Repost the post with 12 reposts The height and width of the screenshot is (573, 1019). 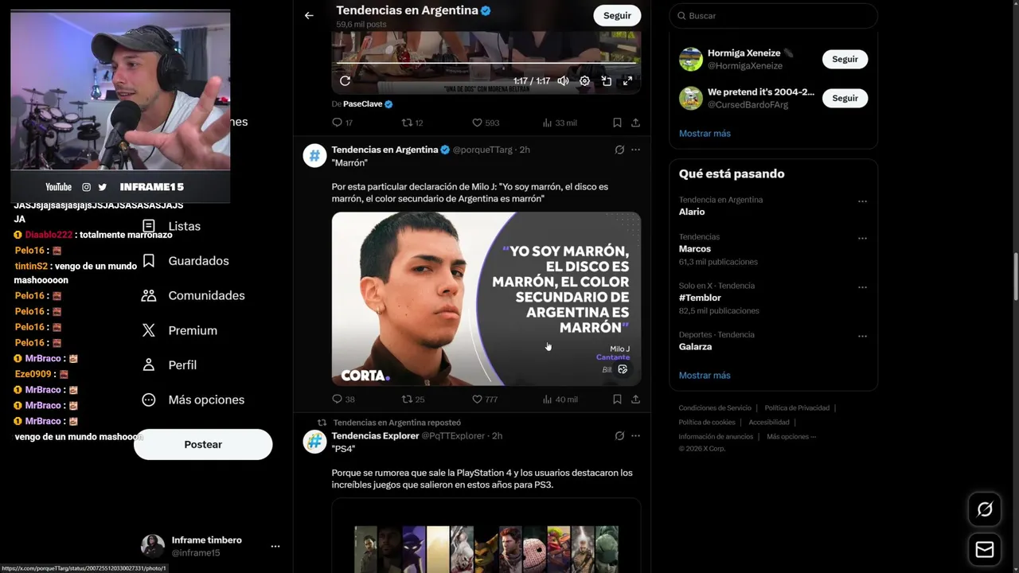(x=412, y=123)
